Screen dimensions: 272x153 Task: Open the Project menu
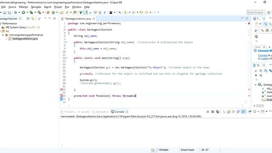[x=58, y=7]
